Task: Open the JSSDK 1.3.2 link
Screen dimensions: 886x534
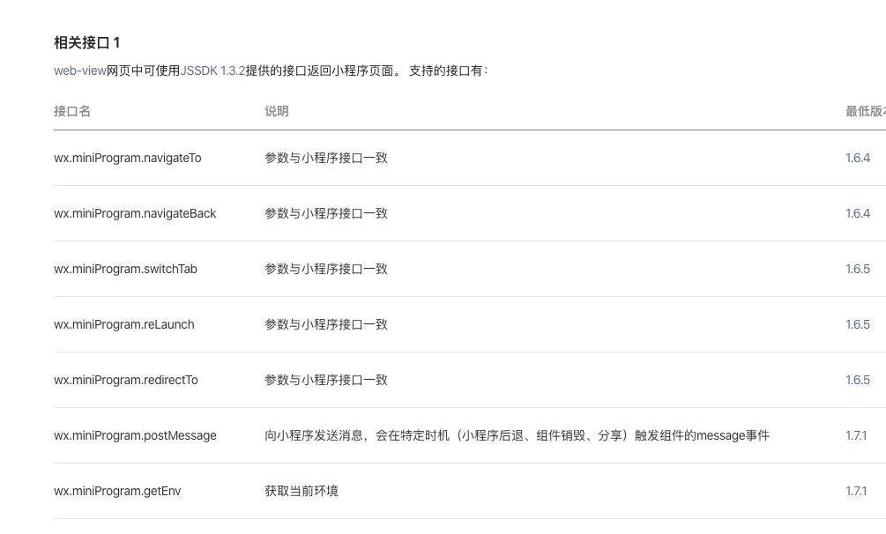Action: (212, 70)
